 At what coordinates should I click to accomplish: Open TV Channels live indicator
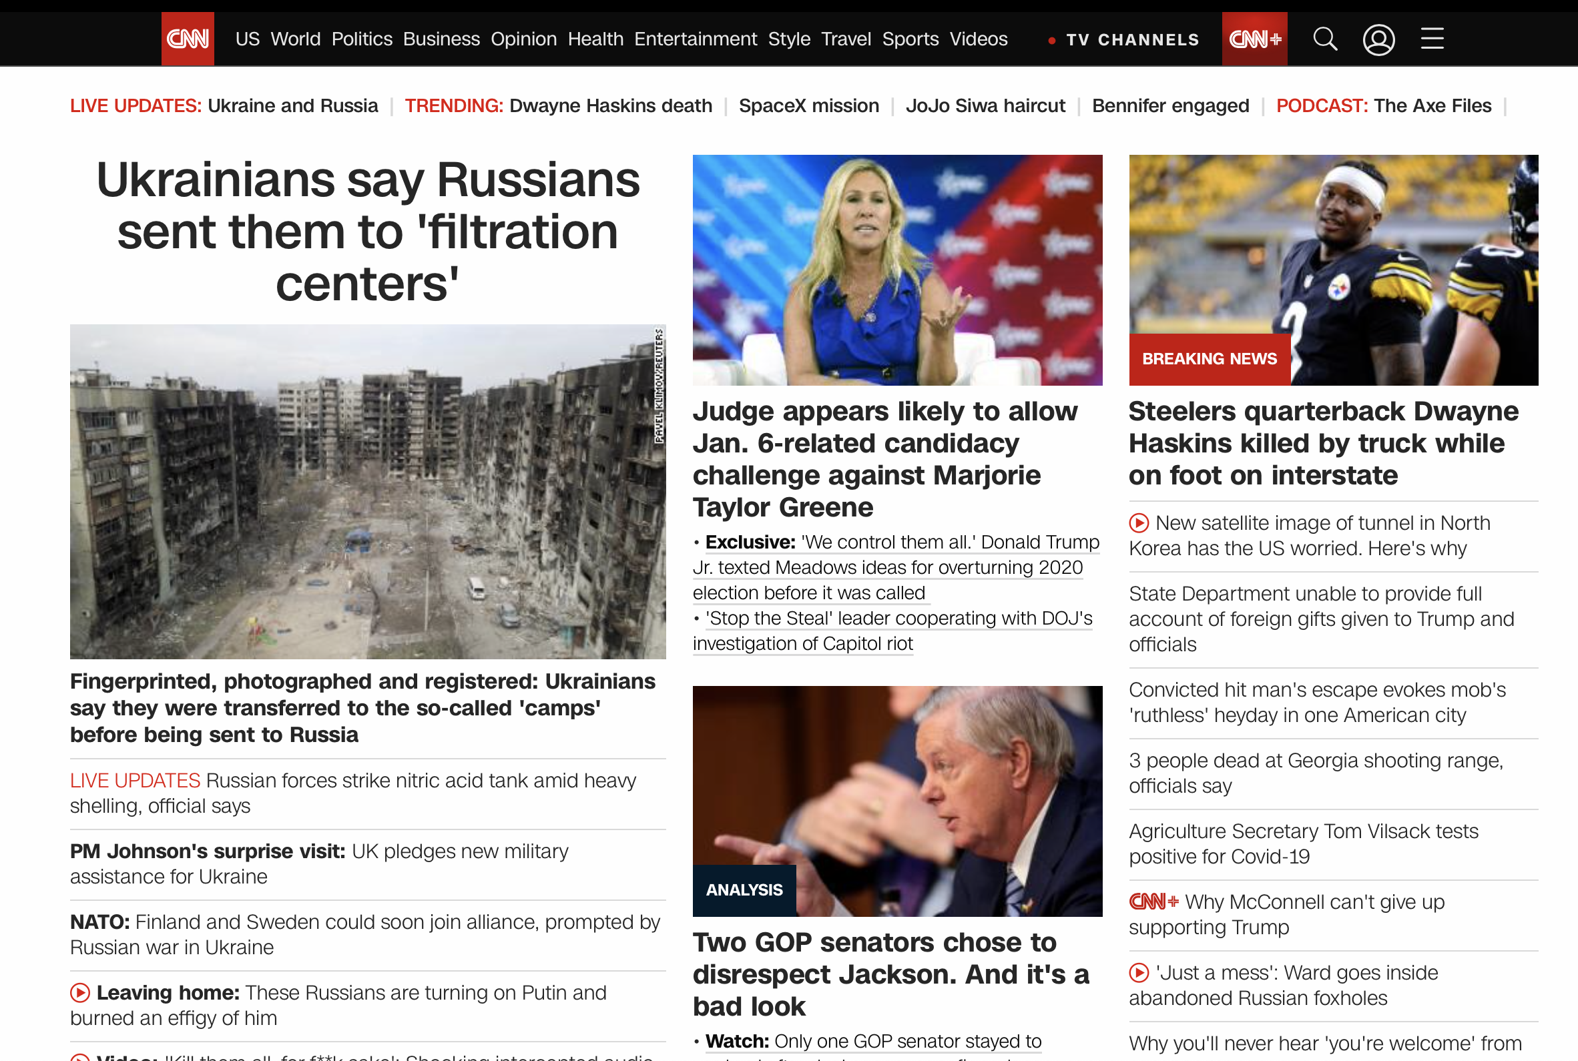(x=1131, y=40)
